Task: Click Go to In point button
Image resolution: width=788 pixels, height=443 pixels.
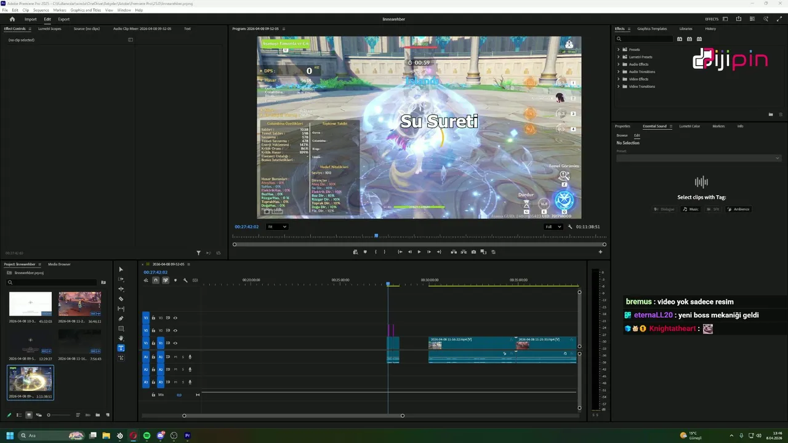Action: click(x=400, y=252)
